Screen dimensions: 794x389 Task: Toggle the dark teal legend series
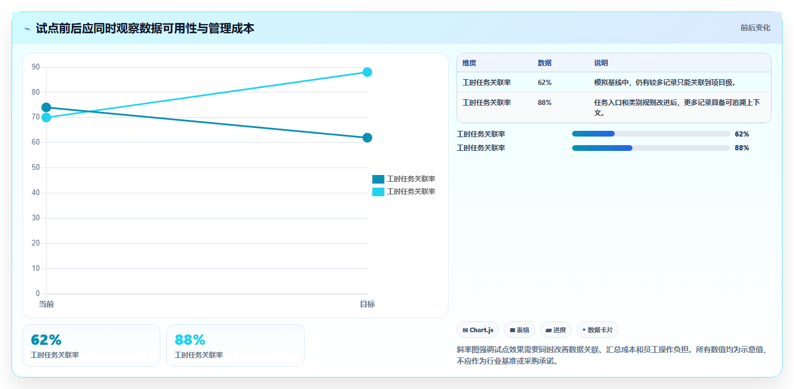click(x=404, y=179)
